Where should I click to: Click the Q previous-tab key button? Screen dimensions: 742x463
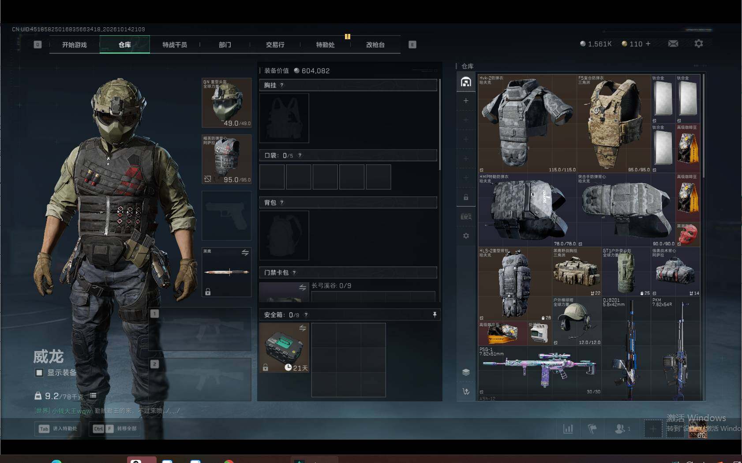37,44
